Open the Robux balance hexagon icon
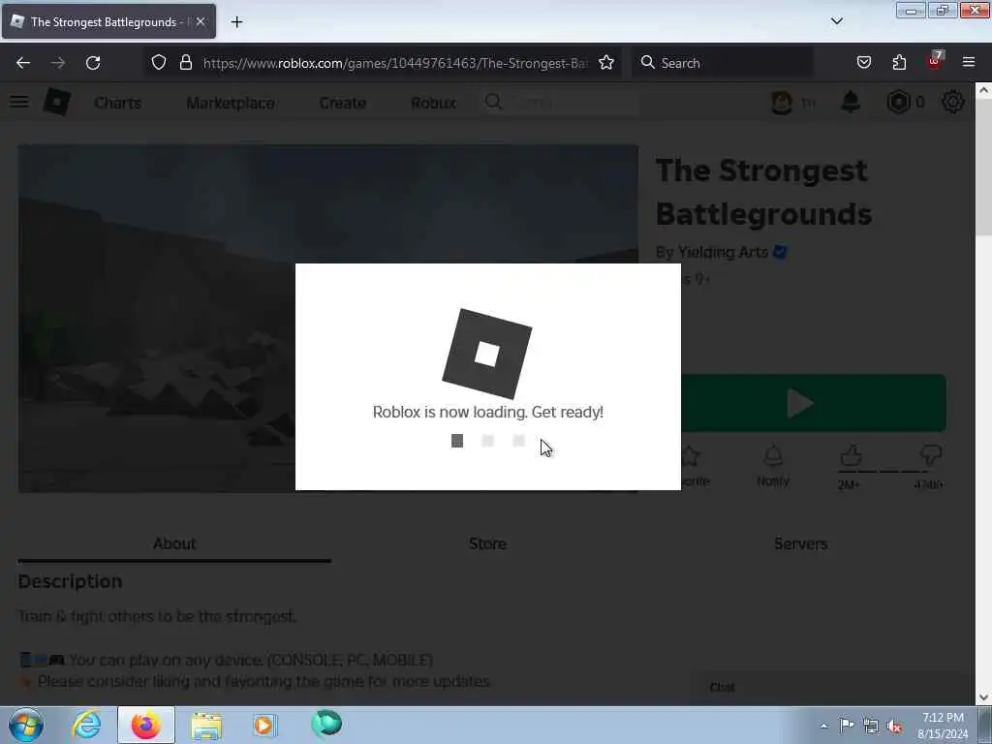The height and width of the screenshot is (744, 992). click(x=898, y=102)
